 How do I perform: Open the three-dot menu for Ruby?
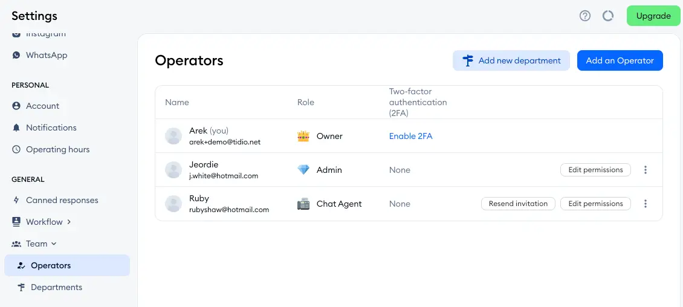pos(646,204)
